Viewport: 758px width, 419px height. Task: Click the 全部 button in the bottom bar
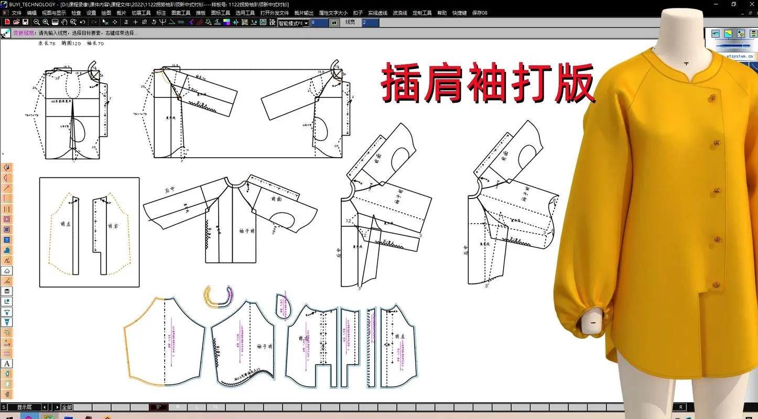[x=67, y=407]
